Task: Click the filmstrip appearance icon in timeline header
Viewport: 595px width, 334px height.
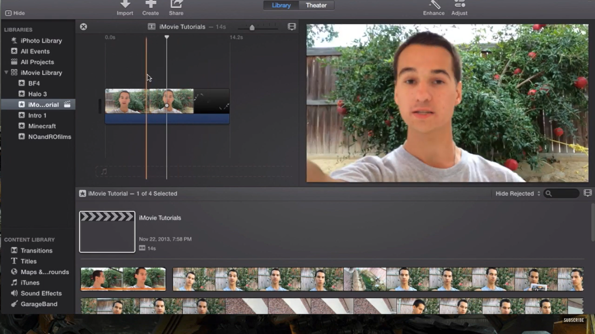Action: point(291,27)
